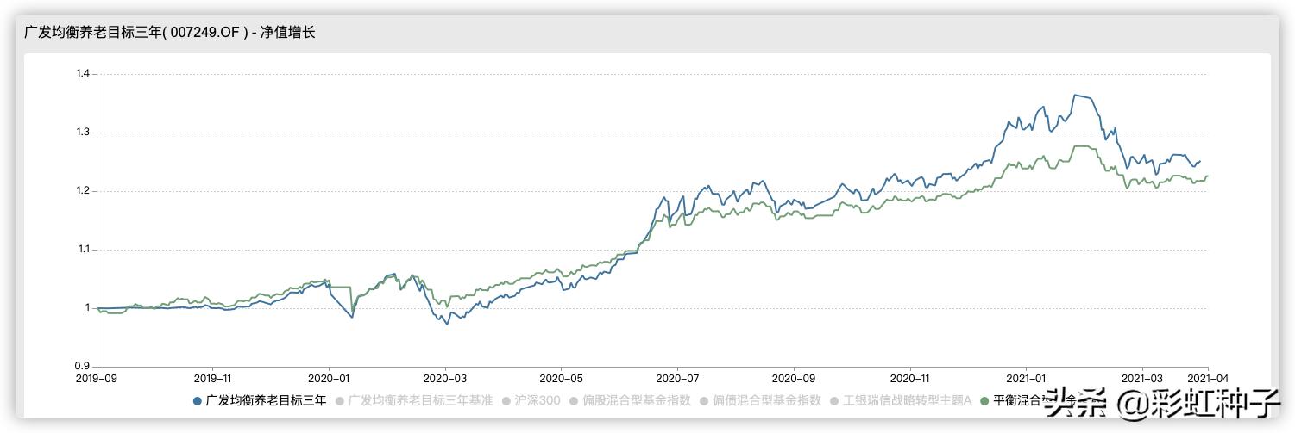This screenshot has height=433, width=1295.
Task: Click the grey dot beside 工银瑞信战略转型主题A
Action: 833,400
